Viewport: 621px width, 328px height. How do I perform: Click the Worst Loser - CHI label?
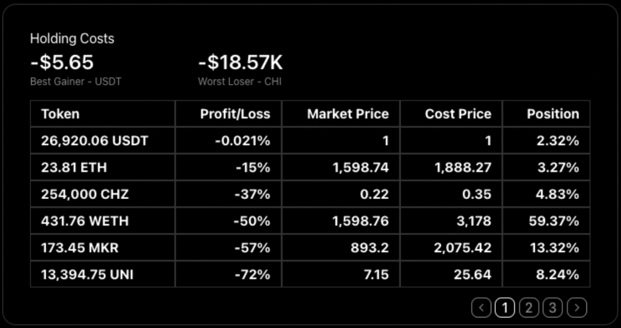tap(239, 81)
